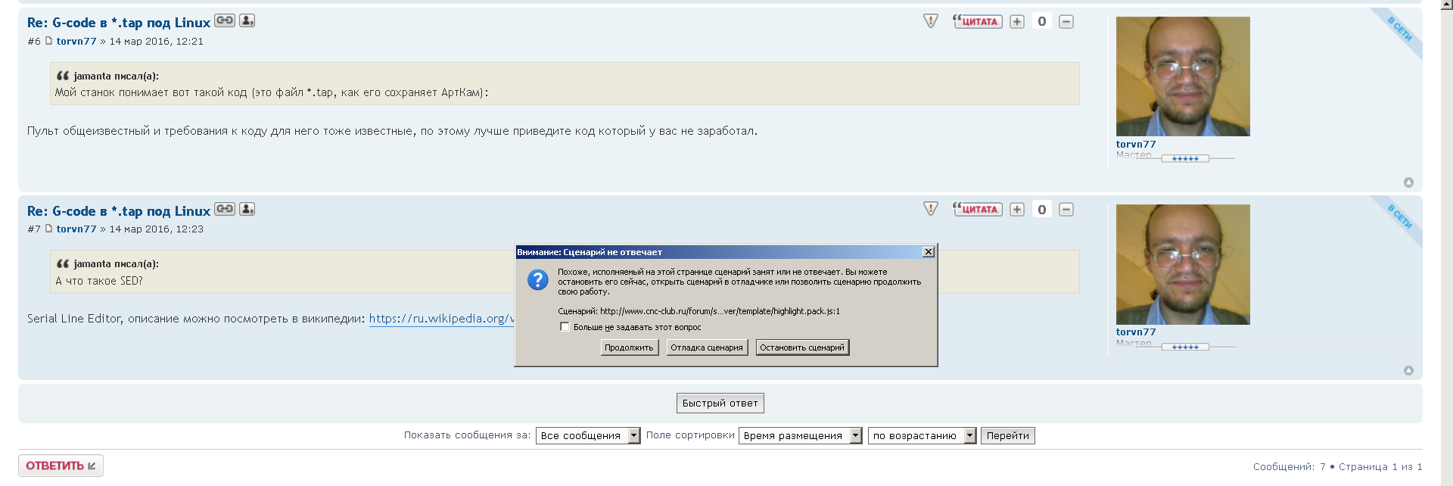The image size is (1453, 486).
Task: Click user profile icon in post #7 title
Action: [x=247, y=209]
